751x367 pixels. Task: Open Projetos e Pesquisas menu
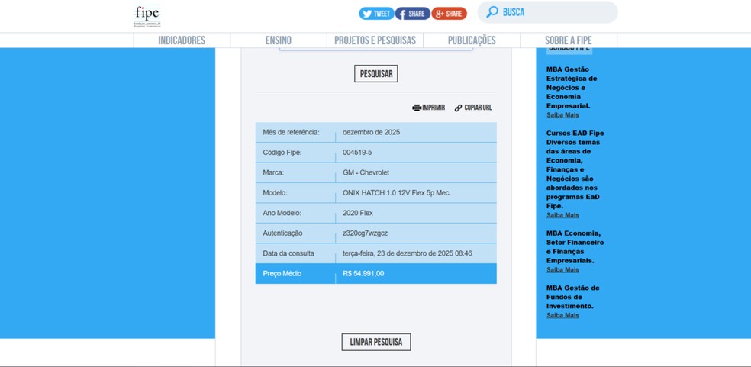pyautogui.click(x=375, y=40)
